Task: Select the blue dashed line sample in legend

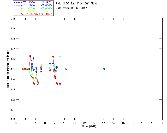Action: pyautogui.click(x=17, y=5)
